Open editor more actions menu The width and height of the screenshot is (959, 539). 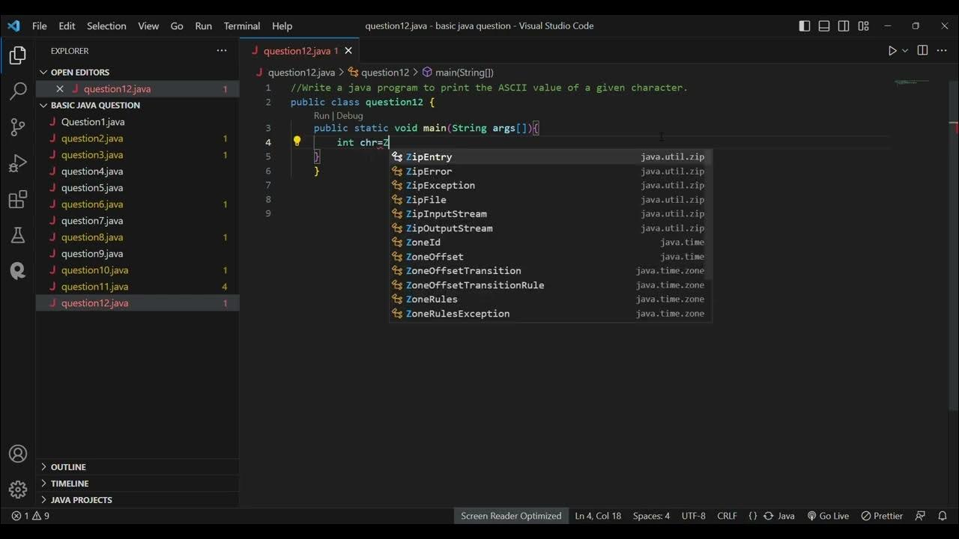(x=943, y=51)
